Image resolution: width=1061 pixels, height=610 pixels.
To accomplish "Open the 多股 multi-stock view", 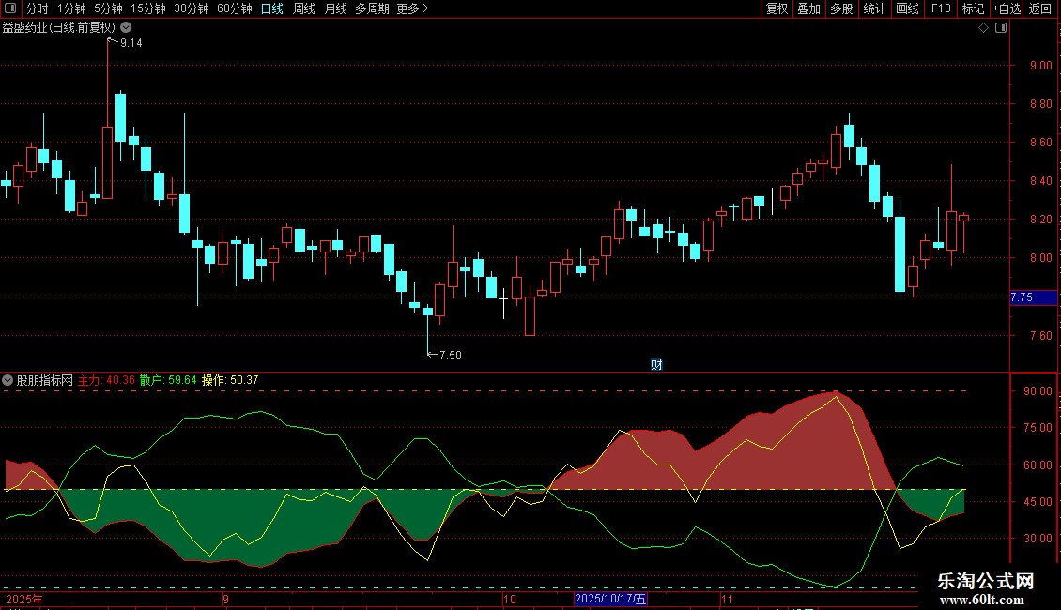I will (x=841, y=8).
